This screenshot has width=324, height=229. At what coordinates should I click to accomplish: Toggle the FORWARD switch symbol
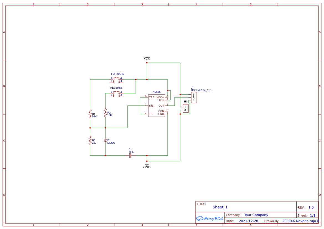click(x=116, y=80)
